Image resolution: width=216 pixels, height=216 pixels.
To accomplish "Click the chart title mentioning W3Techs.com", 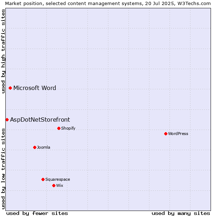I will click(x=108, y=4).
